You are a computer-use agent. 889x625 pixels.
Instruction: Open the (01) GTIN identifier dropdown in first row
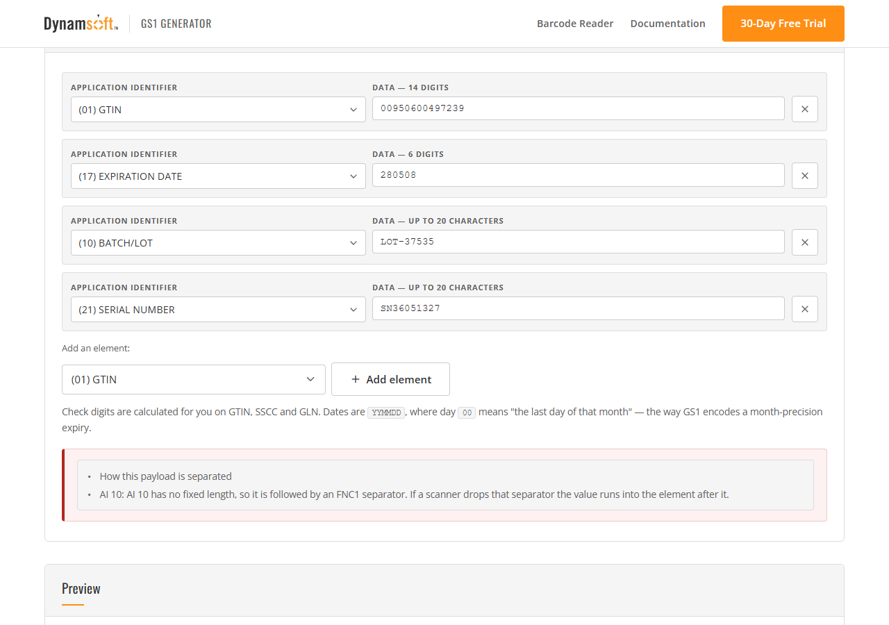click(x=218, y=110)
